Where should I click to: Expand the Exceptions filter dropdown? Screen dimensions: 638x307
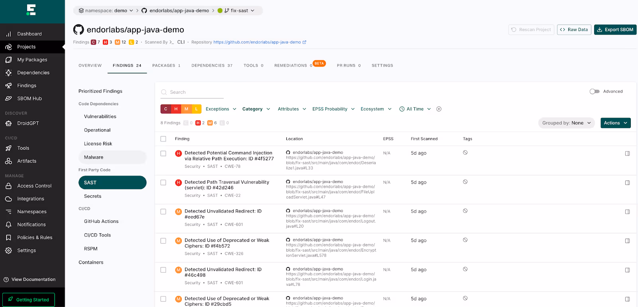click(x=221, y=109)
